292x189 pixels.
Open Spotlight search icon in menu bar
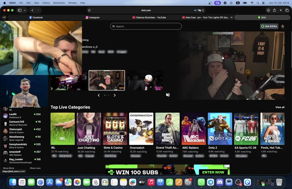(x=258, y=3)
